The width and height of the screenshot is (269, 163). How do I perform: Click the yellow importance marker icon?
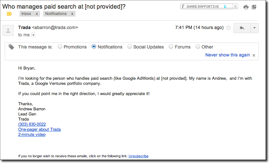click(x=9, y=14)
